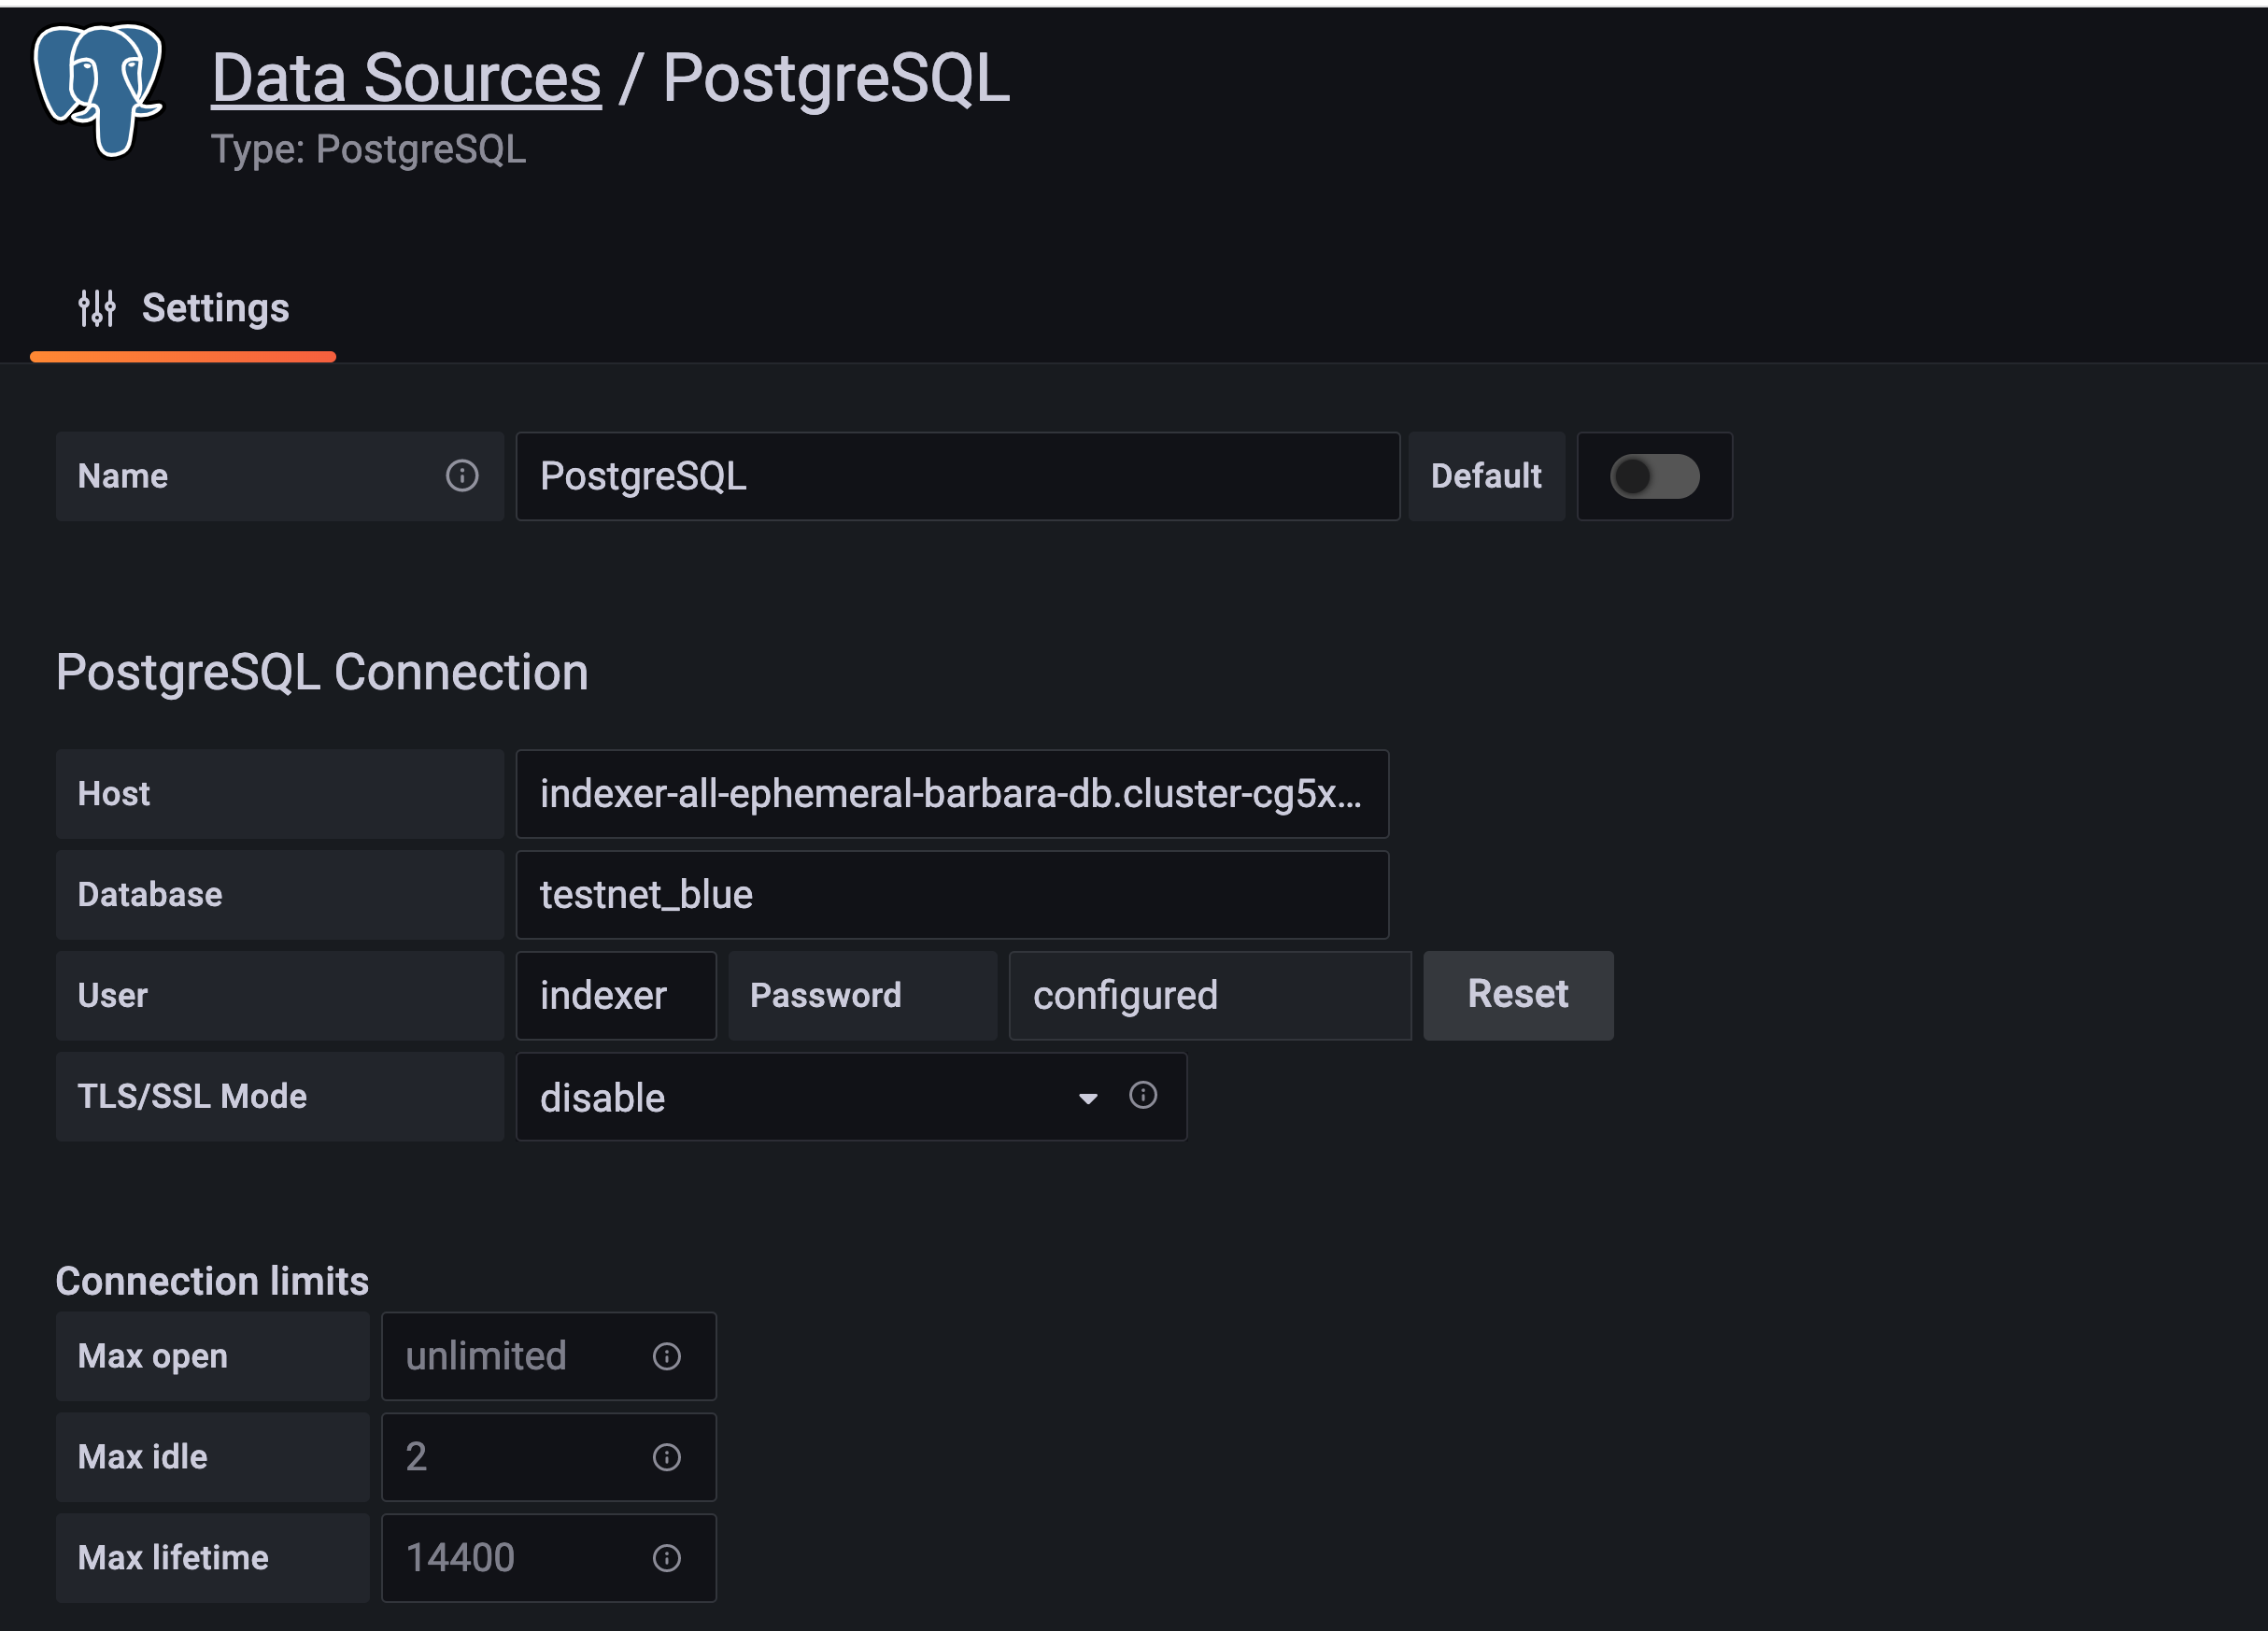Click the Database field with testnet_blue

(x=951, y=895)
